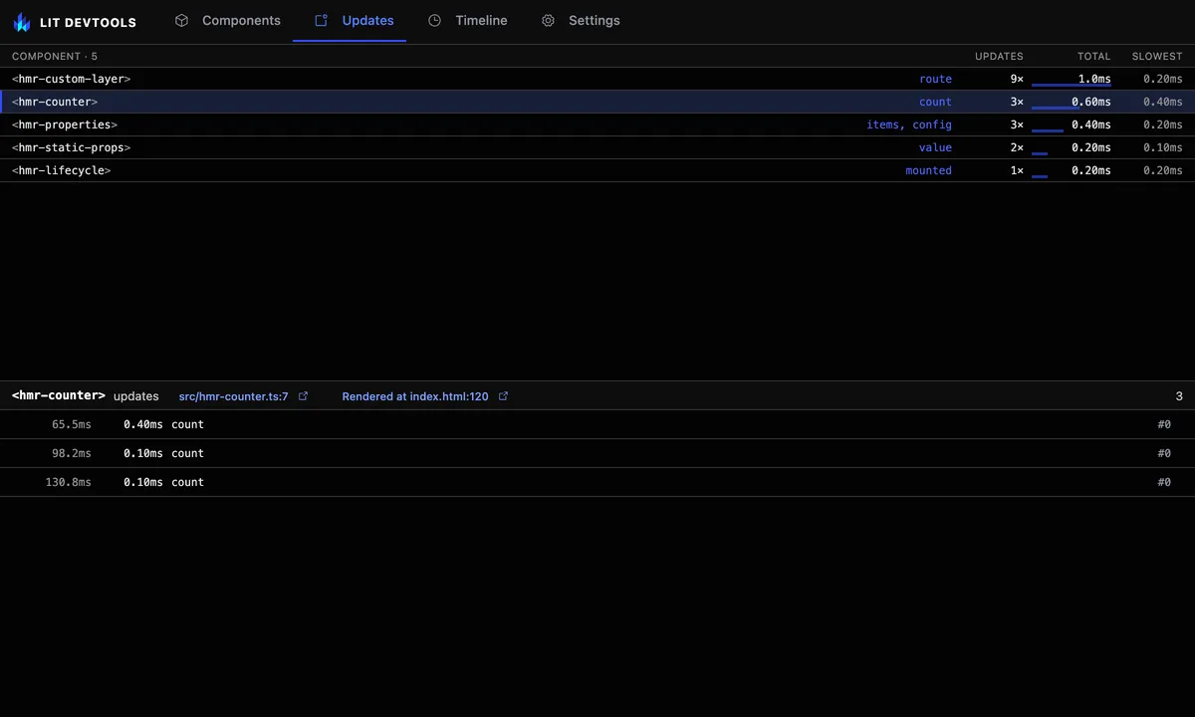Open the Settings tab
The height and width of the screenshot is (717, 1195).
(x=581, y=21)
